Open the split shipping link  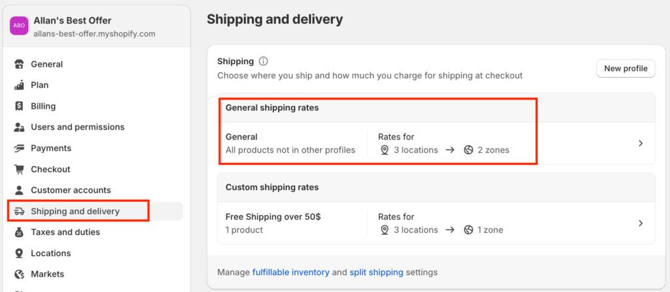pos(376,272)
